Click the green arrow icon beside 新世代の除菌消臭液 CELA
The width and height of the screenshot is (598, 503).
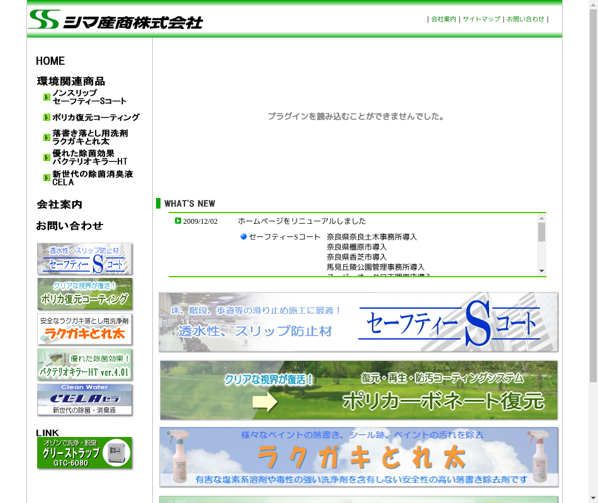pyautogui.click(x=47, y=178)
